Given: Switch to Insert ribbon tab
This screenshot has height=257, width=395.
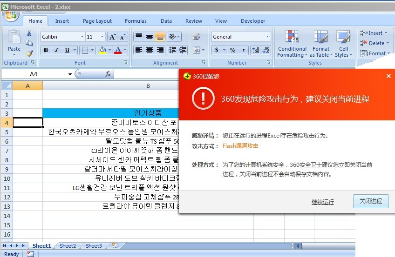Looking at the screenshot, I should click(x=62, y=21).
